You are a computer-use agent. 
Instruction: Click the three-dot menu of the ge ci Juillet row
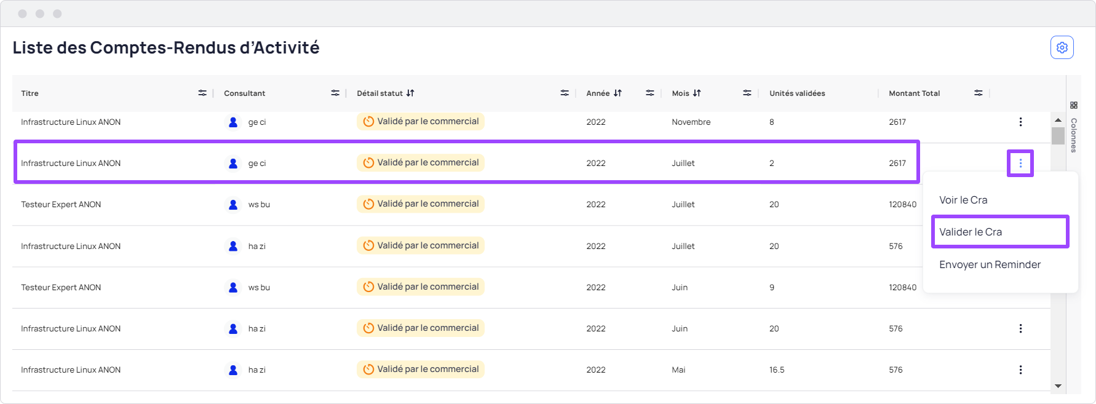(1020, 163)
